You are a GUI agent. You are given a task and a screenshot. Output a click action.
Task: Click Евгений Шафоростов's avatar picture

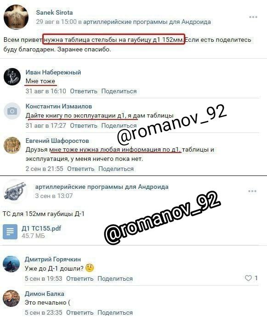(12, 145)
